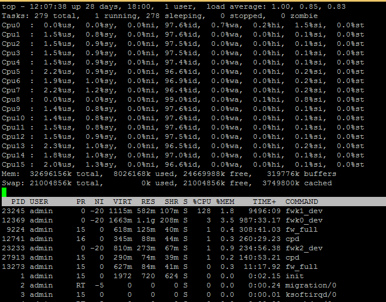
Task: Click PID 13273 in process list
Action: [x=13, y=267]
